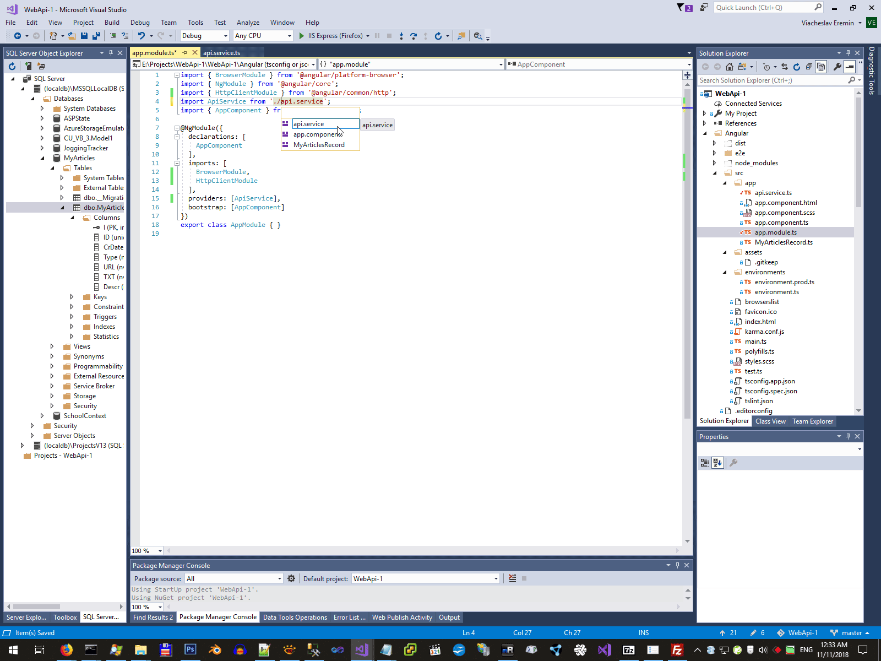
Task: Open FileZilla from the taskbar
Action: (677, 650)
